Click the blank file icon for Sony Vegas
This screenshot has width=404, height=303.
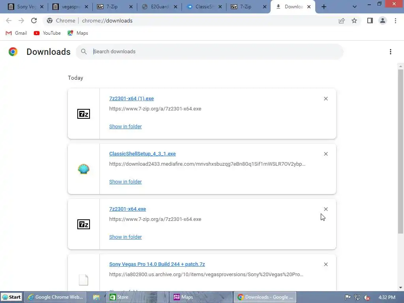tap(84, 280)
